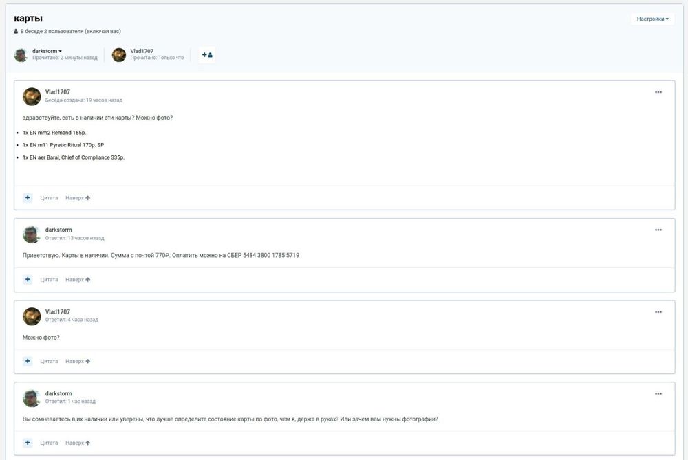The image size is (688, 460).
Task: Open Vlad1707 avatar in the first post
Action: pyautogui.click(x=32, y=96)
